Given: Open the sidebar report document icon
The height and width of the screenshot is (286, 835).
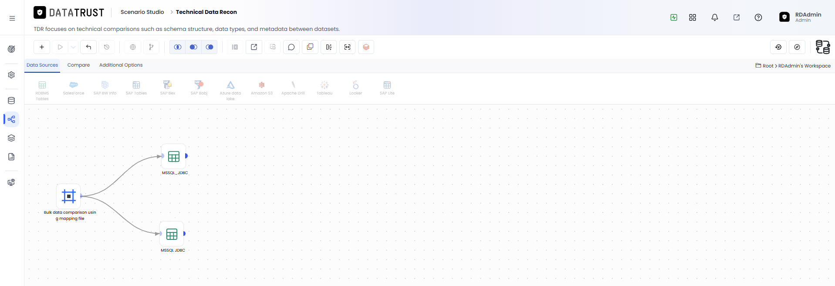Looking at the screenshot, I should pyautogui.click(x=11, y=157).
